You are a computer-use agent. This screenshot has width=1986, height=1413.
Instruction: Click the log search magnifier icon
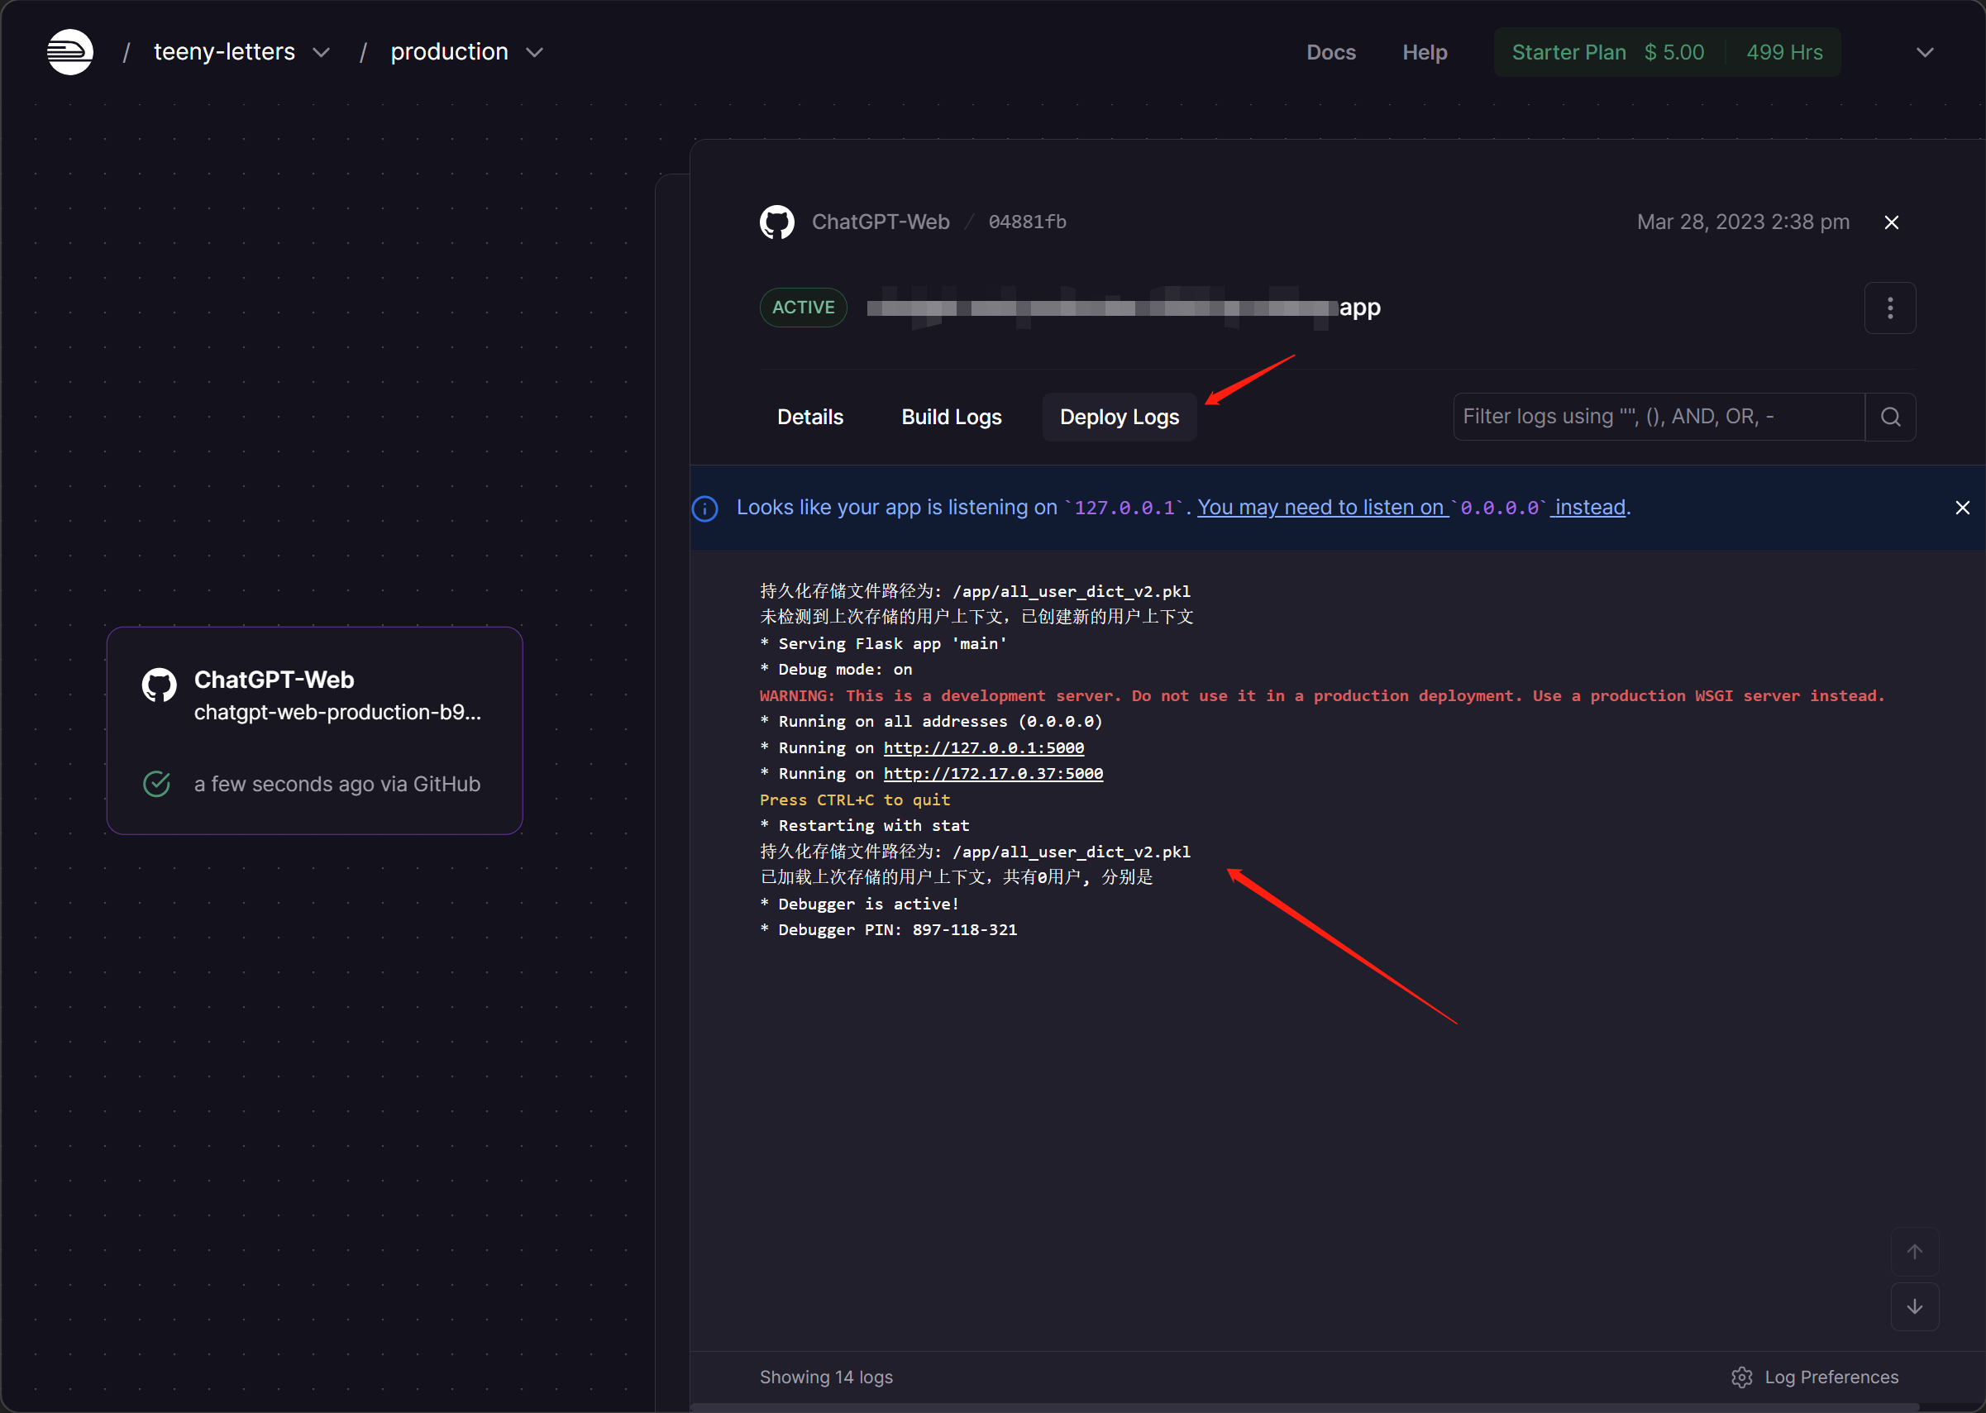coord(1890,417)
